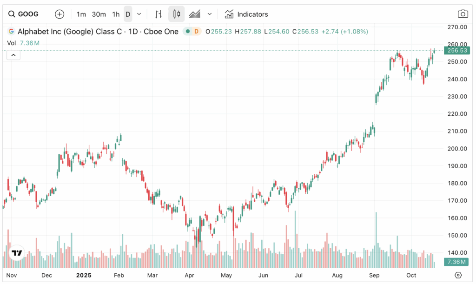The width and height of the screenshot is (476, 284).
Task: Switch to the 30m timeframe
Action: tap(99, 14)
